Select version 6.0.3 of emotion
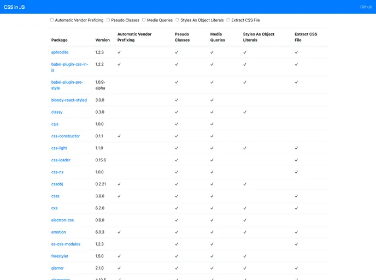Screen dimensions: 376x280 click(100, 232)
